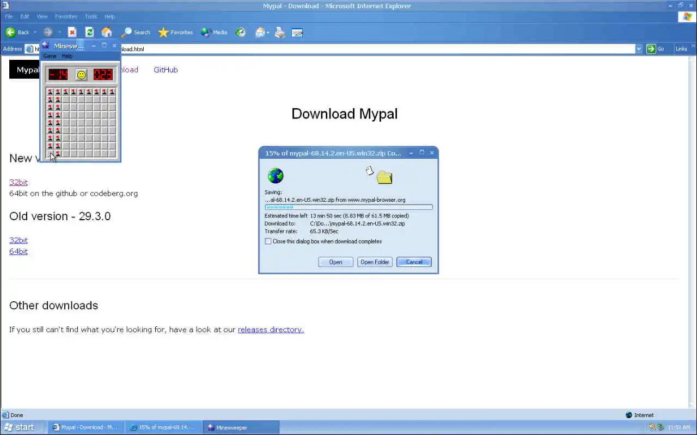Follow the GitHub link on the page
Viewport: 697px width, 435px height.
coord(166,70)
